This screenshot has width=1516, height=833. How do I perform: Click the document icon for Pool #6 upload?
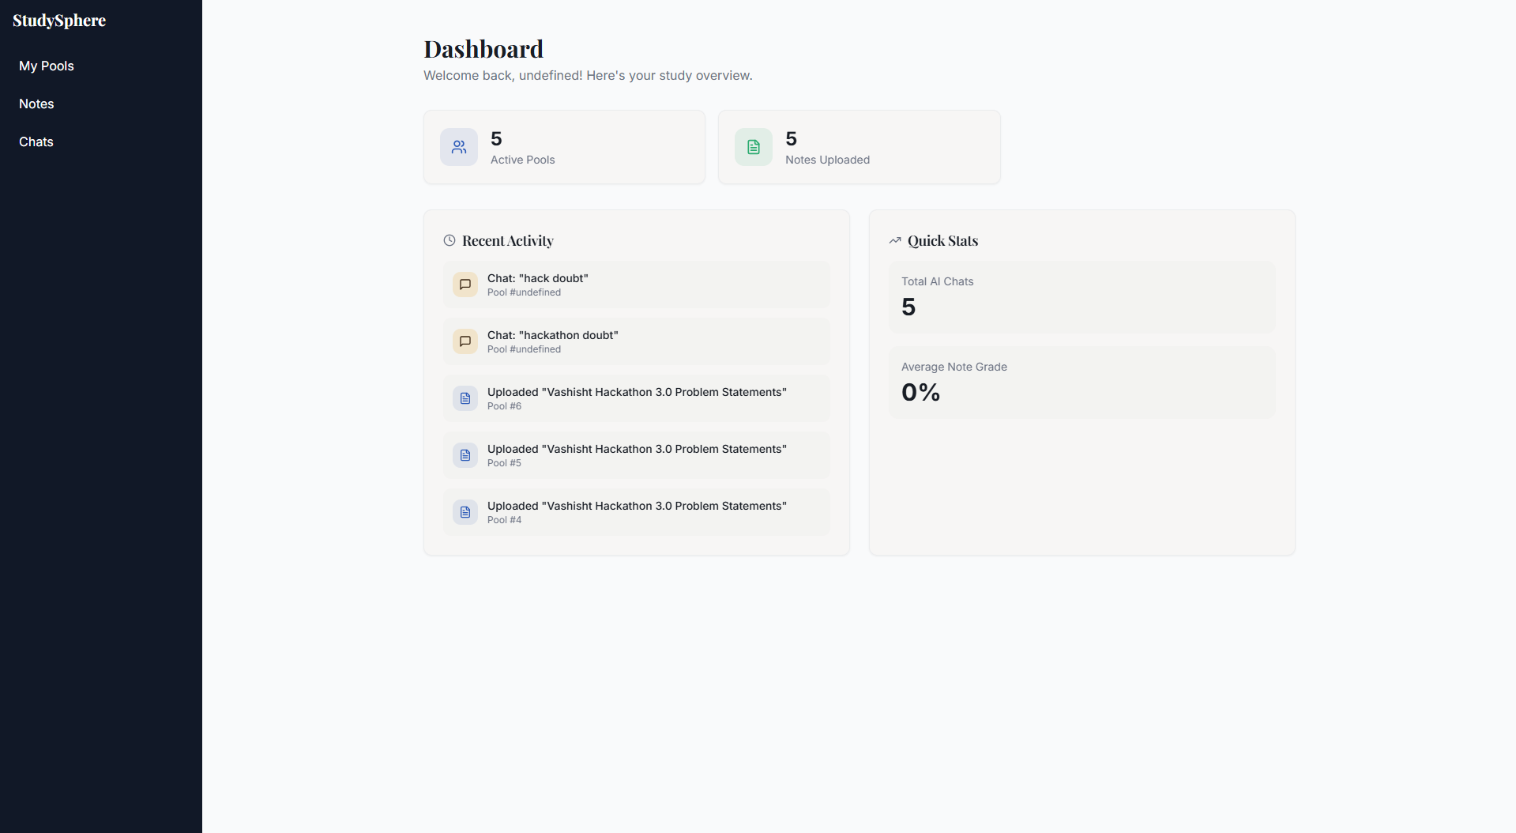click(465, 398)
